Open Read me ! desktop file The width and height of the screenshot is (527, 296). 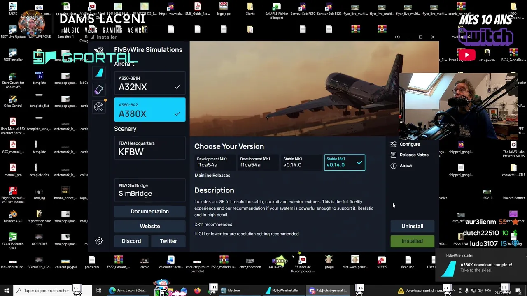pos(408,262)
